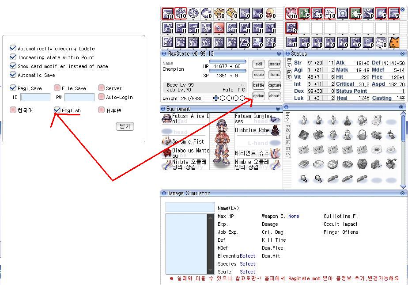The height and width of the screenshot is (285, 408).
Task: Focus the ID input field
Action: pyautogui.click(x=35, y=97)
